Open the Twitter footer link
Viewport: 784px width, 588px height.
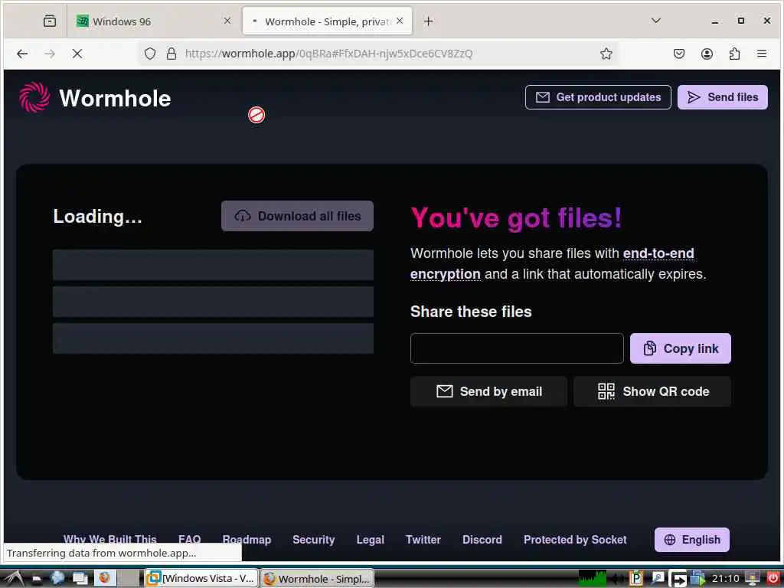[423, 540]
